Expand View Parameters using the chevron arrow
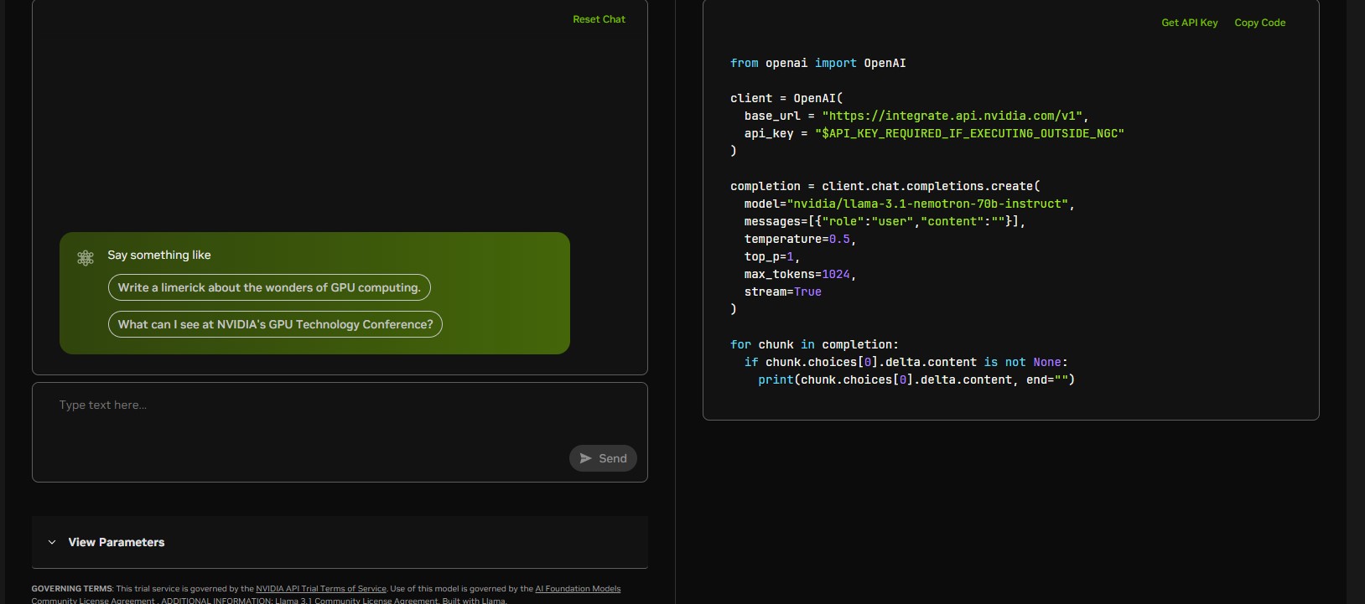 [52, 542]
